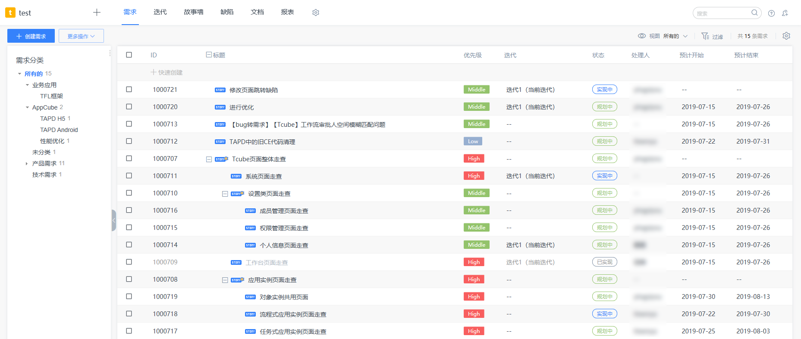Screen dimensions: 801x339
Task: Go to the 缺陷 tab
Action: pyautogui.click(x=227, y=12)
